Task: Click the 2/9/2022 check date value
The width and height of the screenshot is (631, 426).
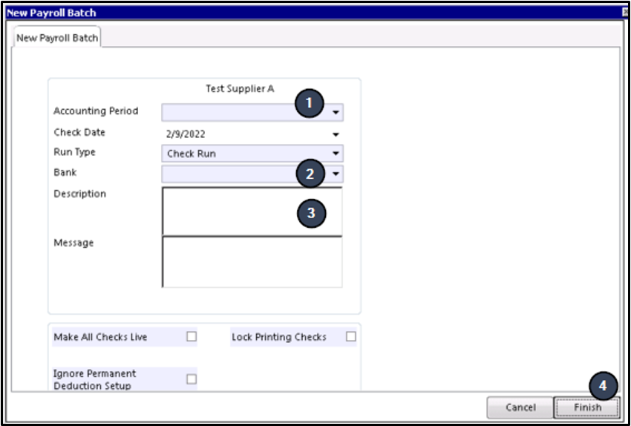Action: coord(186,134)
